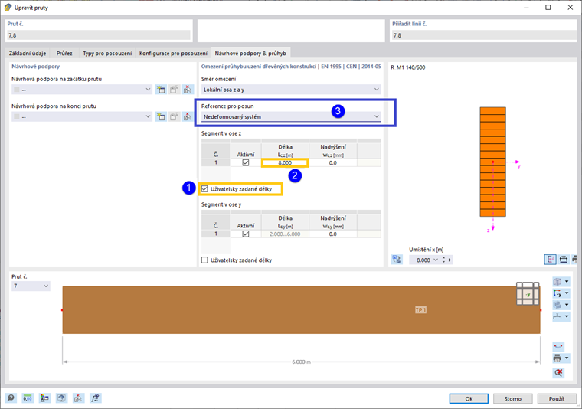The height and width of the screenshot is (409, 582).
Task: Open the formula function fx icon
Action: tap(96, 398)
